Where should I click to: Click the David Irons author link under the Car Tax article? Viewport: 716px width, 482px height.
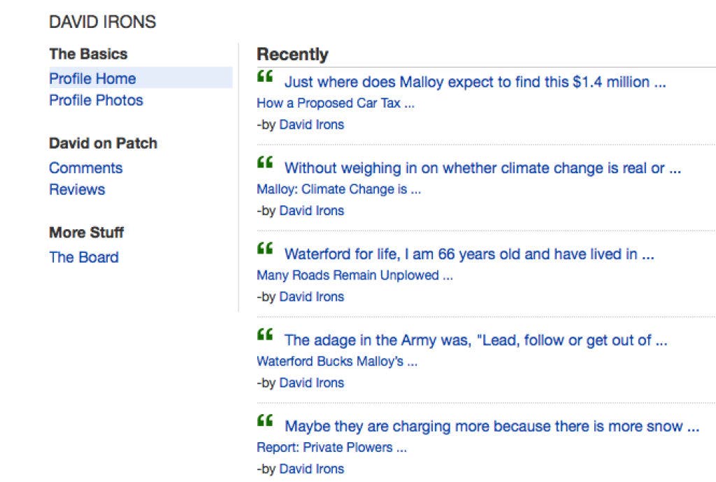pyautogui.click(x=311, y=125)
